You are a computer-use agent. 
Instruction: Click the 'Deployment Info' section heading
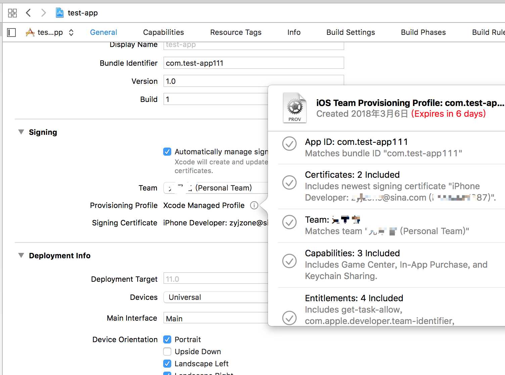tap(60, 256)
